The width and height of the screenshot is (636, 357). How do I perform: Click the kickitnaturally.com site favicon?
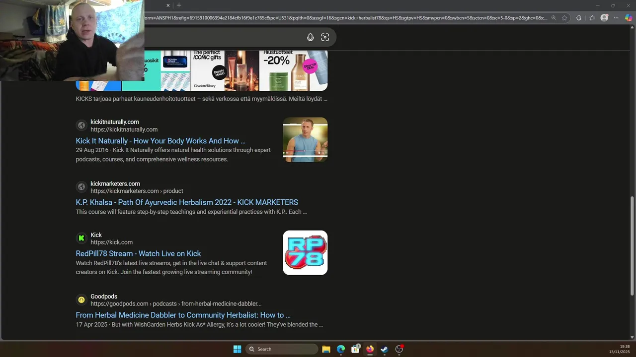pyautogui.click(x=81, y=125)
